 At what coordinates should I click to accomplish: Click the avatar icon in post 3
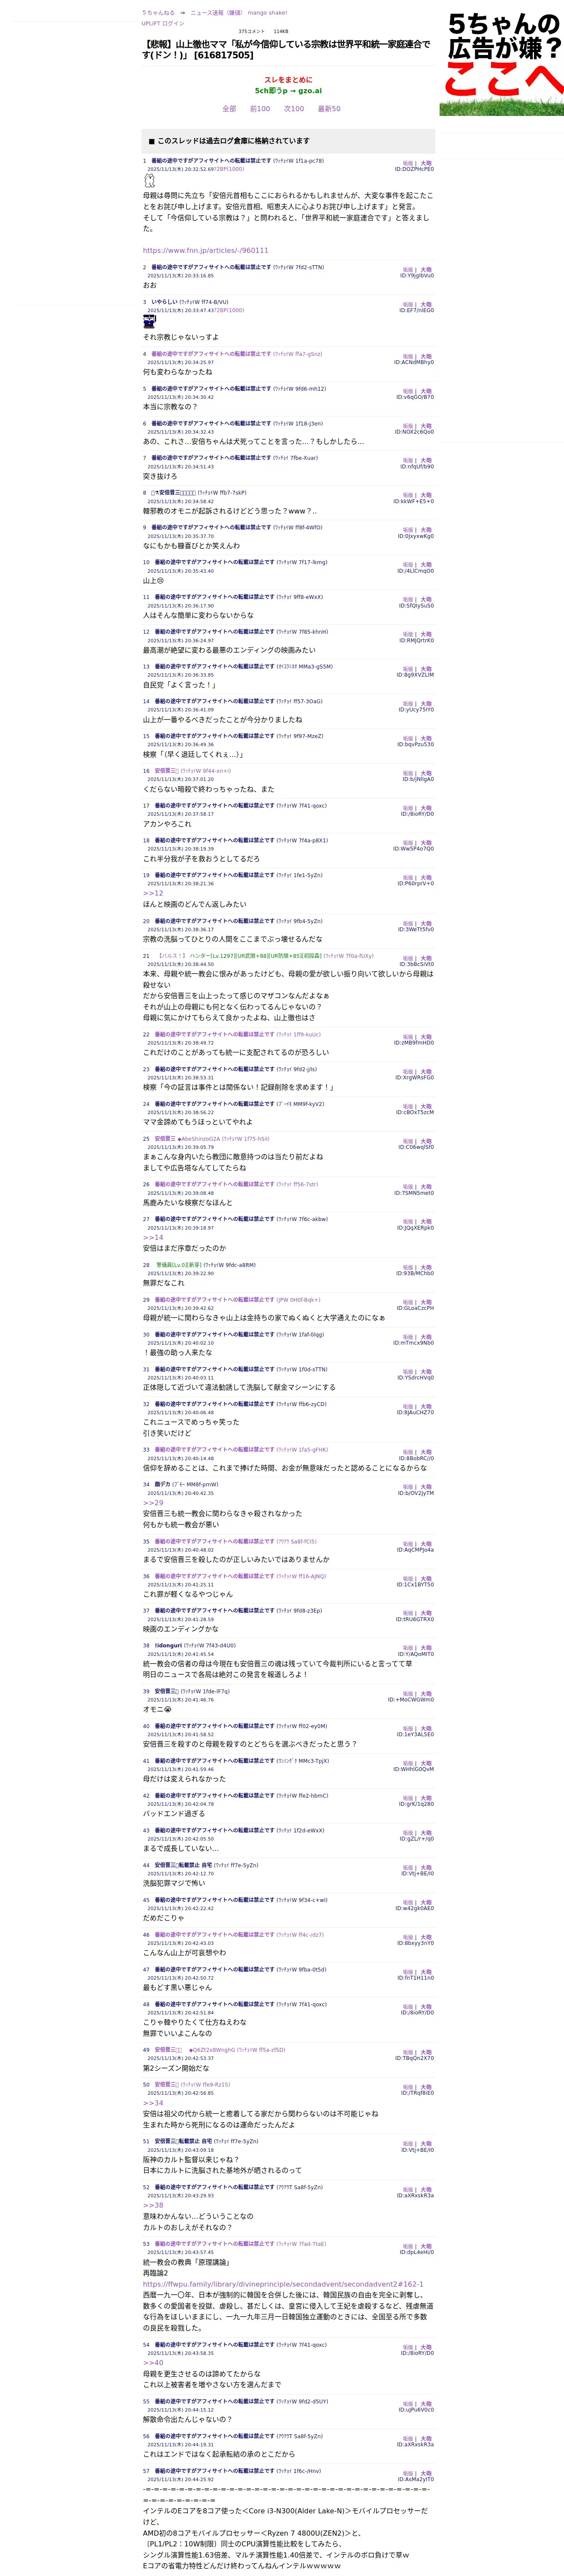(x=150, y=321)
